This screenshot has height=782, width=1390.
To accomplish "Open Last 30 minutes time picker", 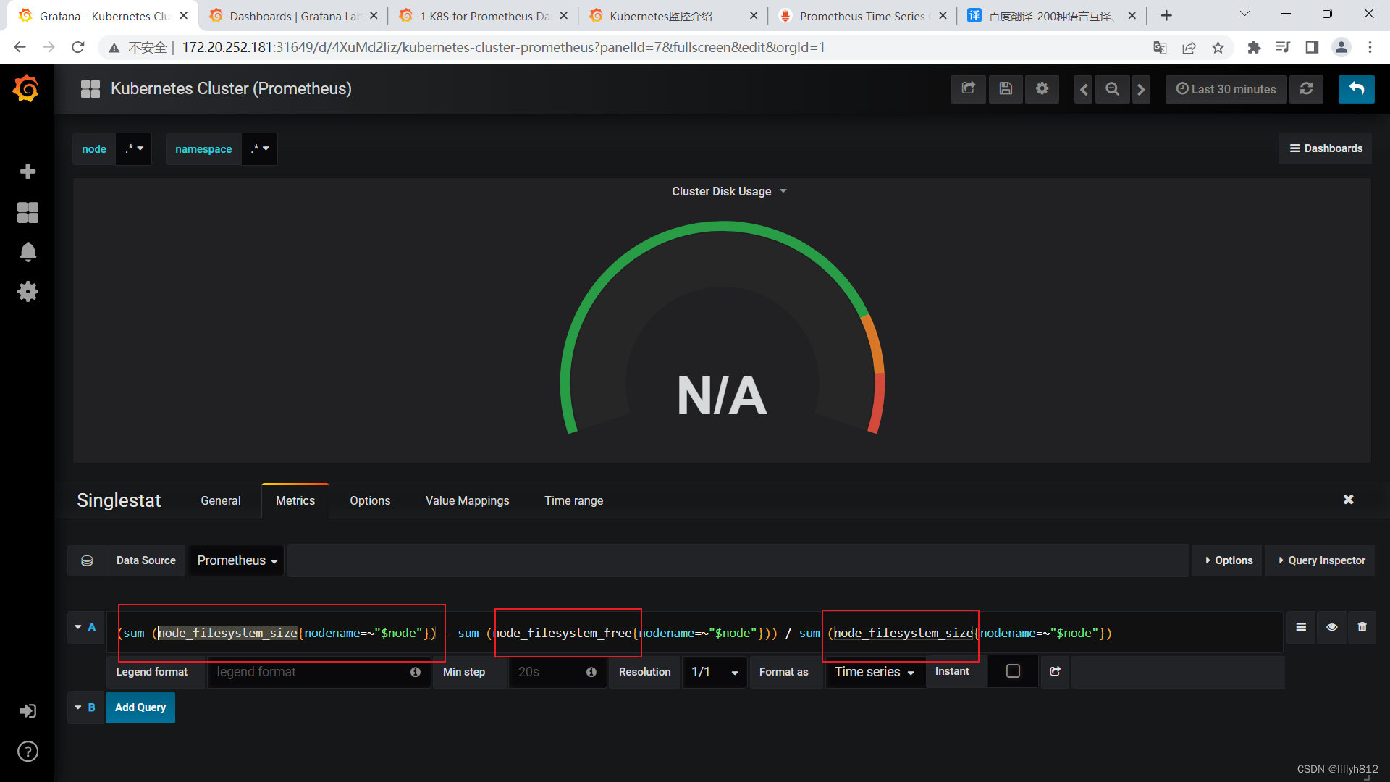I will pos(1226,89).
